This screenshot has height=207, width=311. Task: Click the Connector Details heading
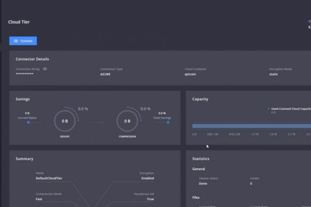32,59
